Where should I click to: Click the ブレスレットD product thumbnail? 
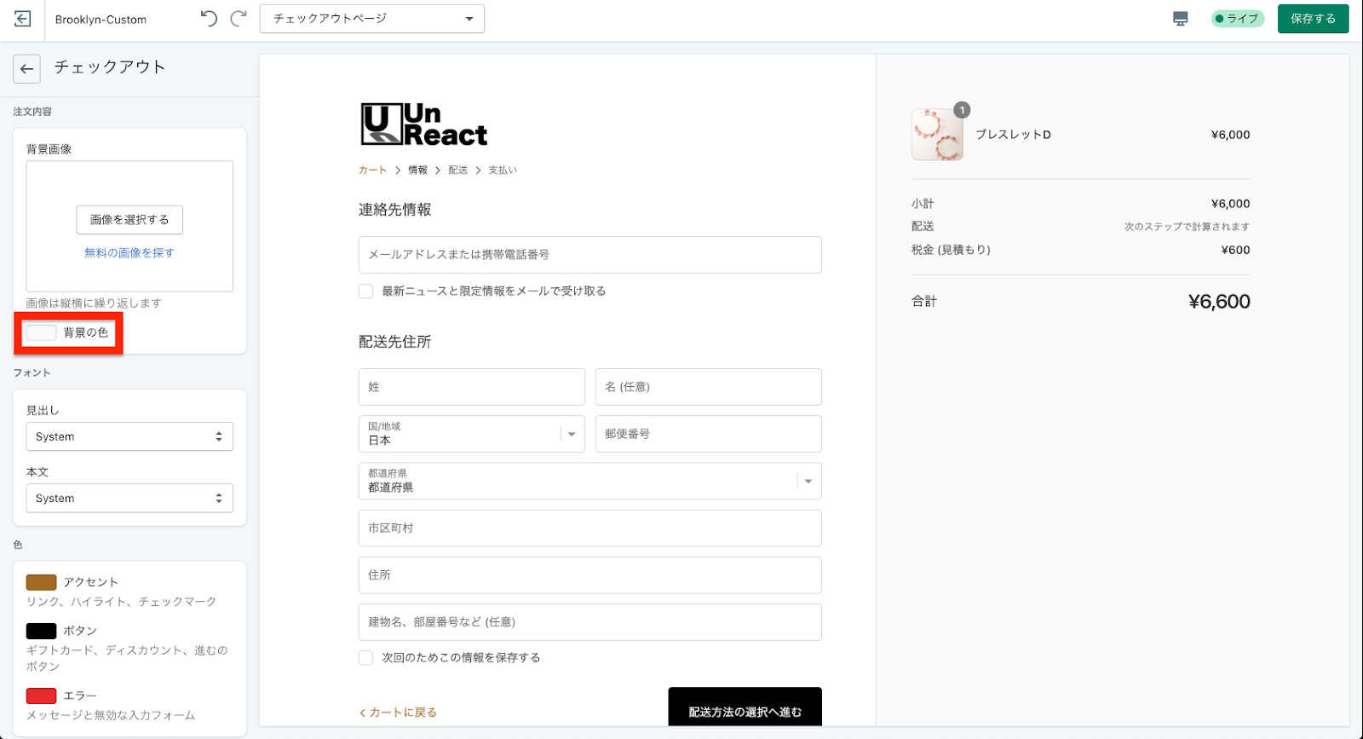pyautogui.click(x=937, y=135)
